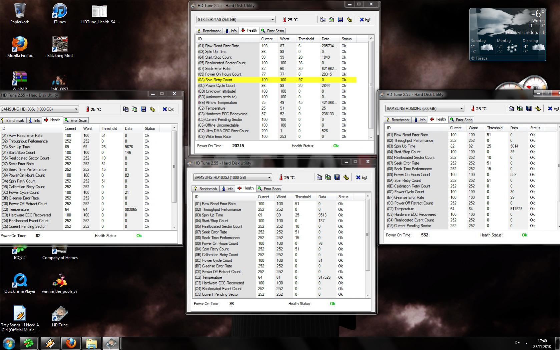Open the SAMSUNG HD502HJ (500 GB) drive dropdown
This screenshot has height=350, width=560.
425,108
